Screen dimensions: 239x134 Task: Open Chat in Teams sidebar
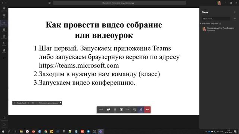pyautogui.click(x=4, y=16)
